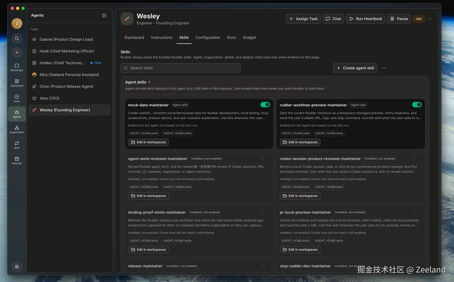
Task: Enable the agent-work-reviewer-maintainer toggle
Action: (265, 158)
